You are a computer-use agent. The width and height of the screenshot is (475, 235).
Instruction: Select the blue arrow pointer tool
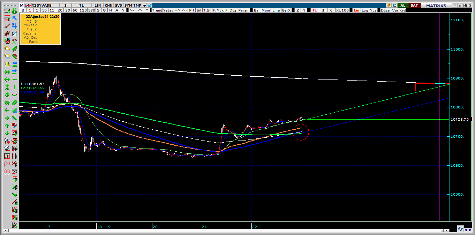point(14,18)
